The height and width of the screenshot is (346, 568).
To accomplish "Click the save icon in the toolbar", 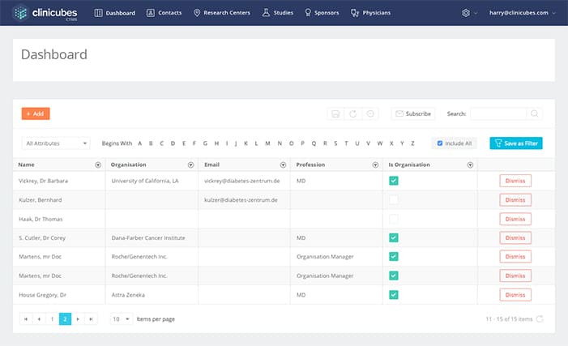I will point(335,114).
